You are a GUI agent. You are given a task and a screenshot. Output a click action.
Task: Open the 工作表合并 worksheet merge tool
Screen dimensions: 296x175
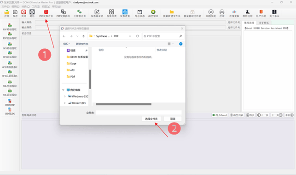pos(80,13)
